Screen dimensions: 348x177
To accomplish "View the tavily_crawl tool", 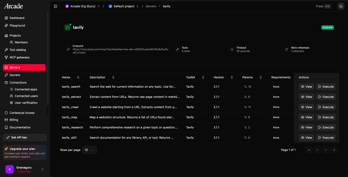I will [307, 107].
